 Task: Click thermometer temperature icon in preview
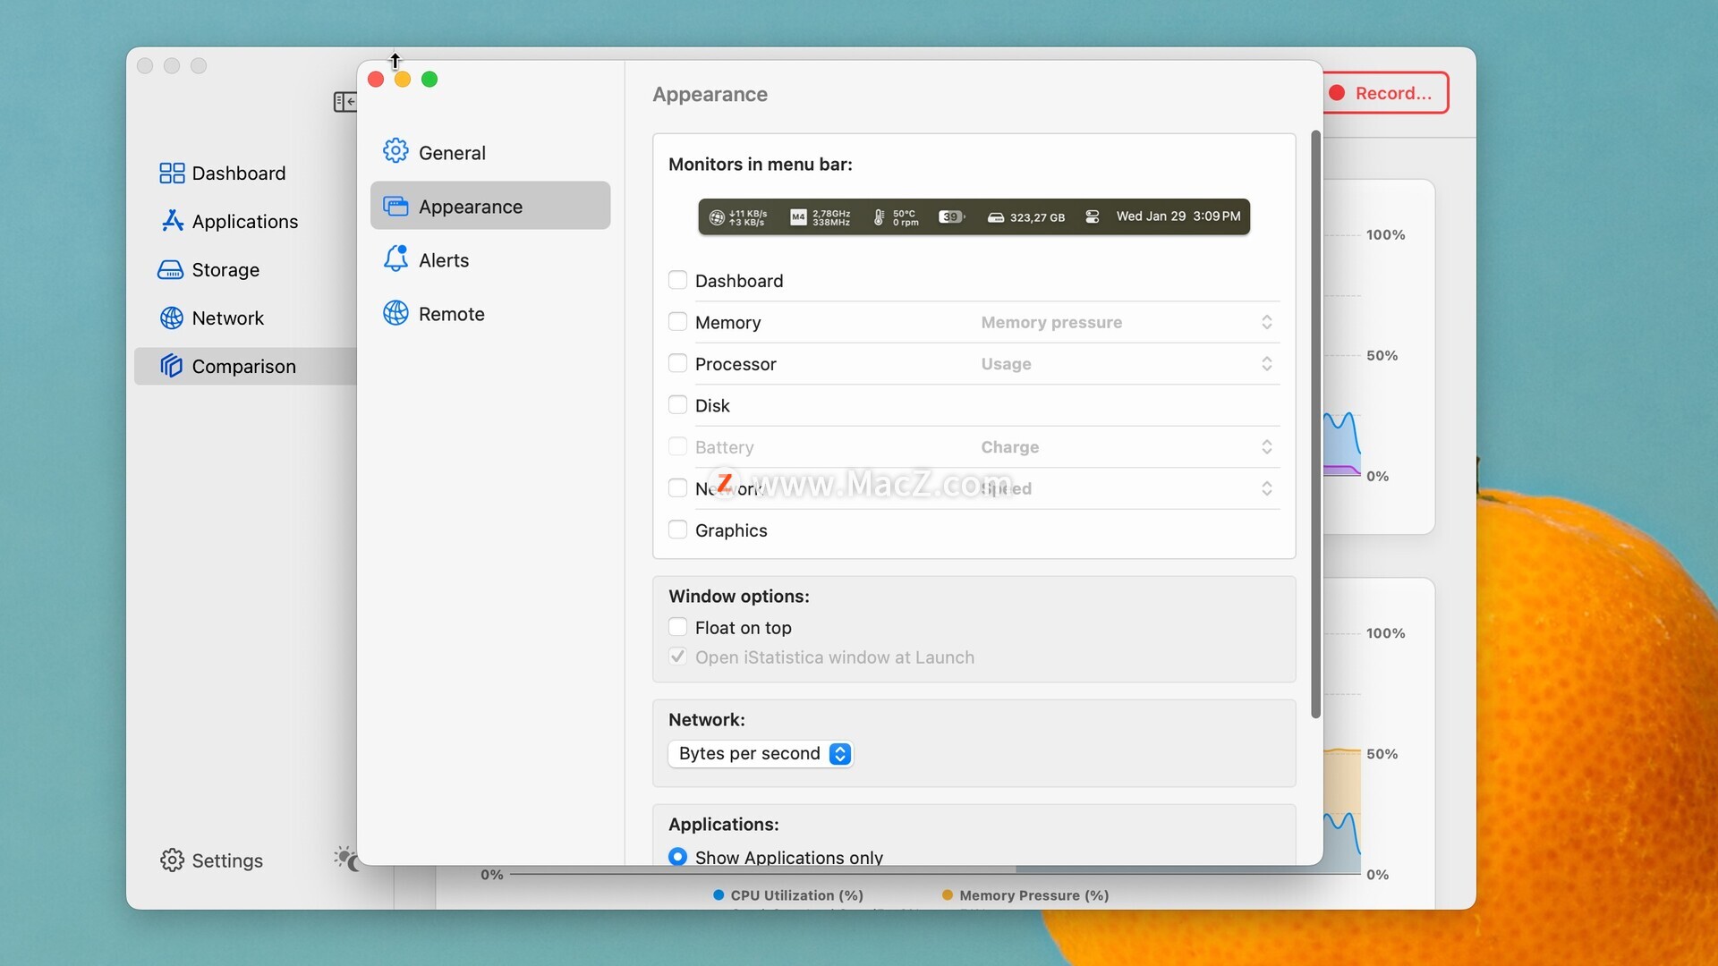(x=879, y=217)
